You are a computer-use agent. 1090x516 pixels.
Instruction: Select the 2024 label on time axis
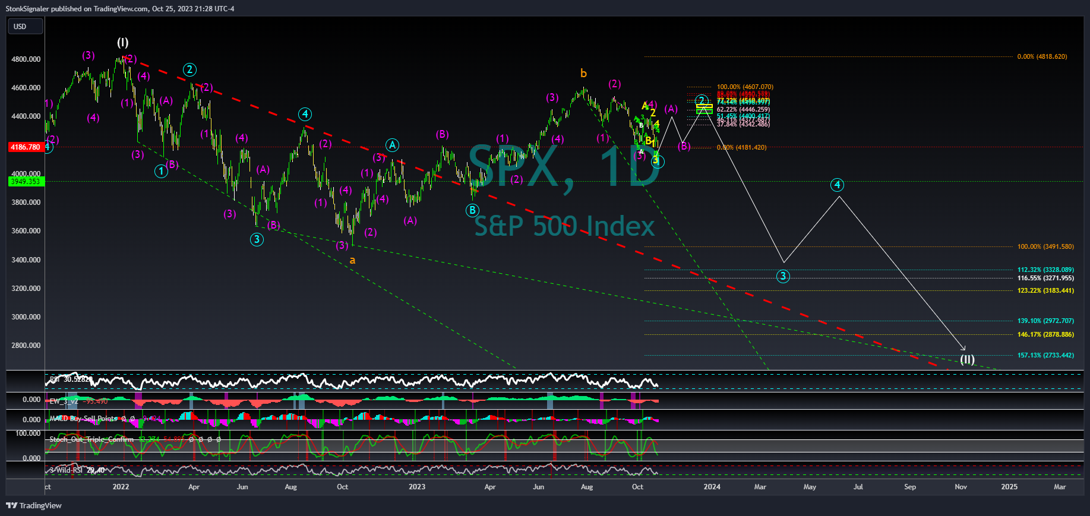tap(712, 487)
